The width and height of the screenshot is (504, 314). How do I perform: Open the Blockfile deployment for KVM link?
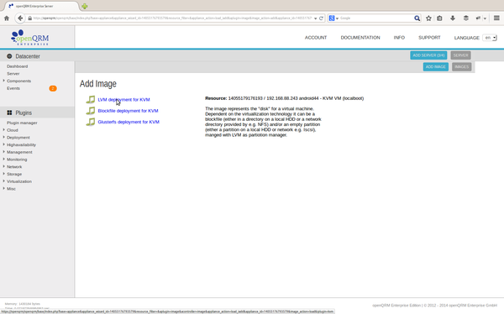click(128, 111)
